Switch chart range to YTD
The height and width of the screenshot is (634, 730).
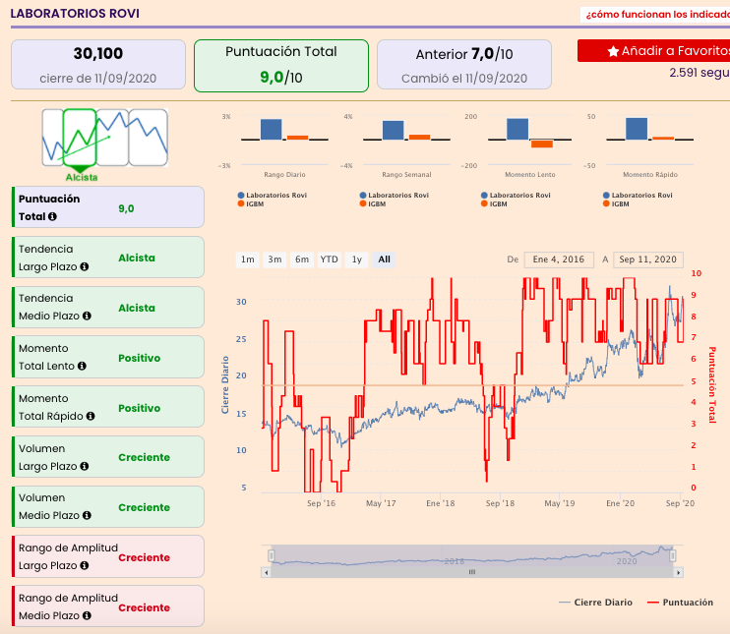pyautogui.click(x=330, y=259)
